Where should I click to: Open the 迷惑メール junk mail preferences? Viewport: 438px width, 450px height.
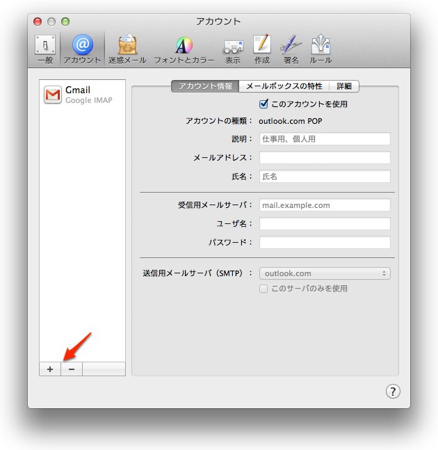(127, 49)
